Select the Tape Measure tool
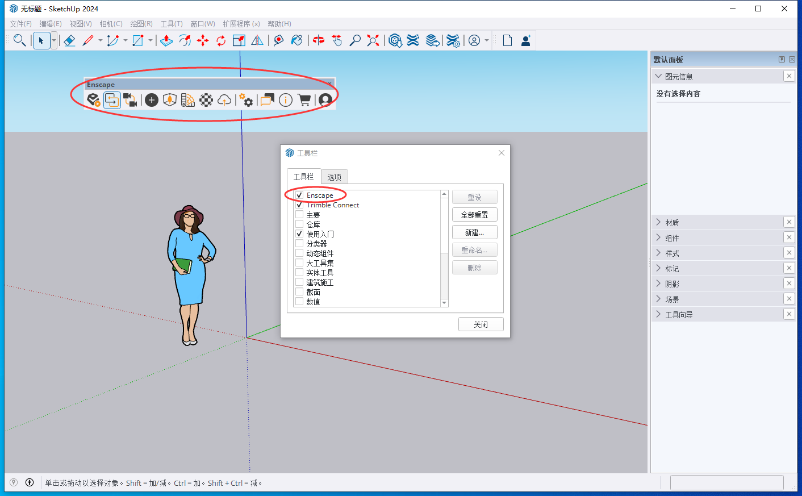 (278, 40)
